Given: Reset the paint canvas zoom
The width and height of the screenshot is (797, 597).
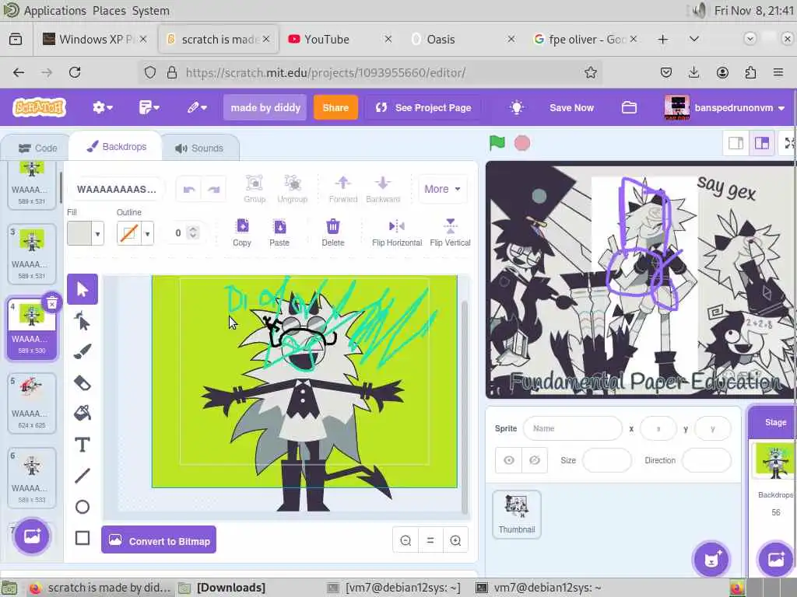Looking at the screenshot, I should click(430, 541).
